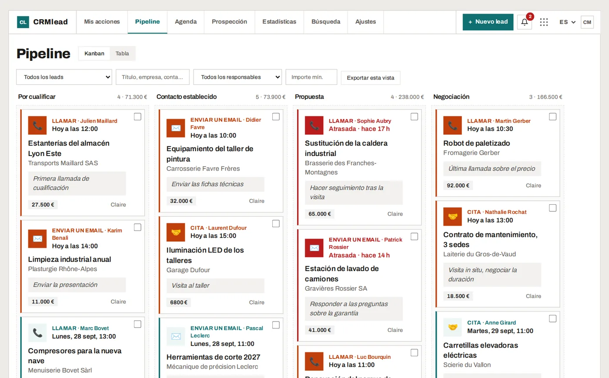This screenshot has width=609, height=378.
Task: Click the email icon on Patrick Rossier card
Action: pyautogui.click(x=314, y=248)
